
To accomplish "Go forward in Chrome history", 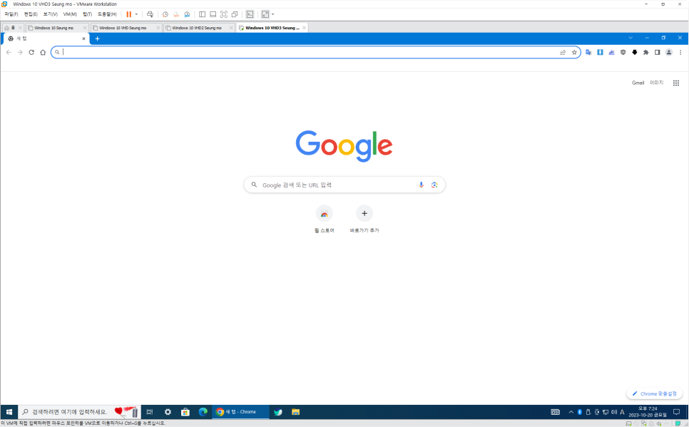I will click(20, 52).
